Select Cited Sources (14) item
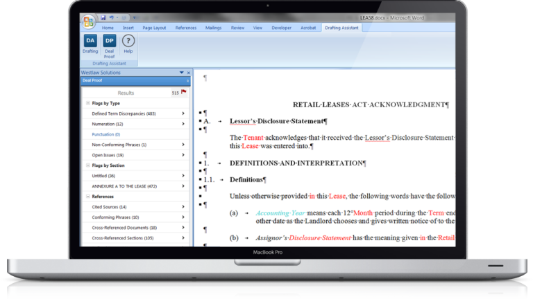 click(x=110, y=207)
